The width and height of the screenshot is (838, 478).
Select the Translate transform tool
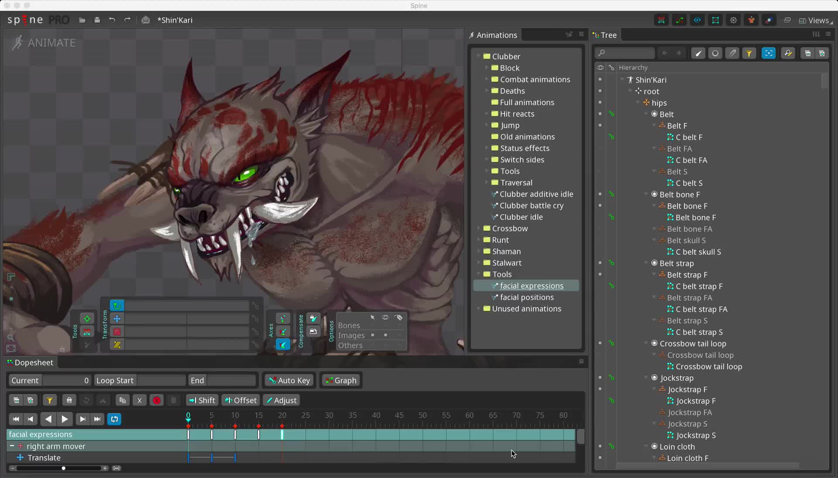tap(117, 319)
